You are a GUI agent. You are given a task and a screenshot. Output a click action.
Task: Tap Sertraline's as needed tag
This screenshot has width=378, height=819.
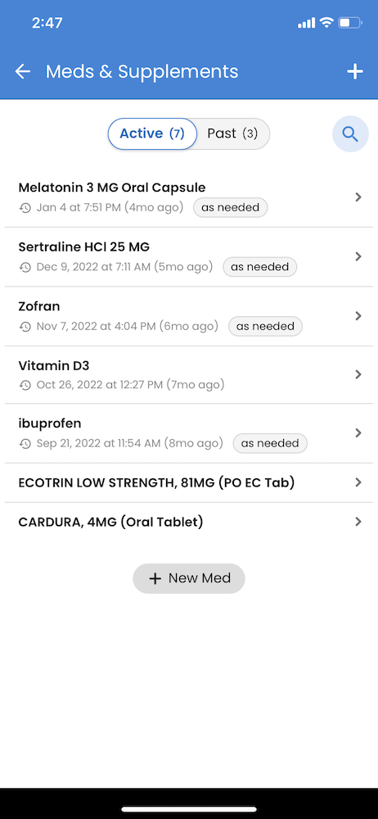pos(260,267)
